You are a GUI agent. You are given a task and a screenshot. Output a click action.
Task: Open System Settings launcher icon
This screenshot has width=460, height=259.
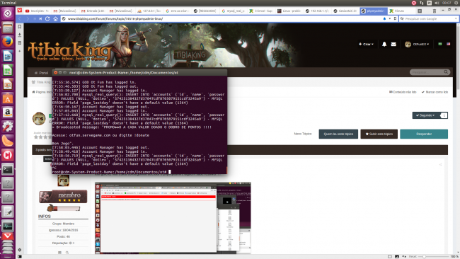tap(8, 127)
